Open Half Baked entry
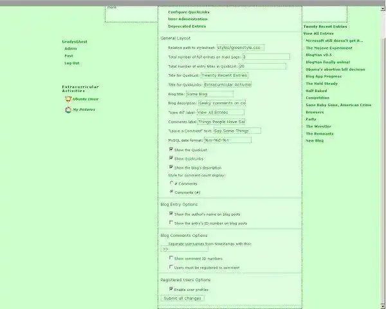This screenshot has height=309, width=386. (x=317, y=91)
